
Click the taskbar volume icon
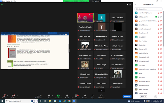[x=151, y=101]
